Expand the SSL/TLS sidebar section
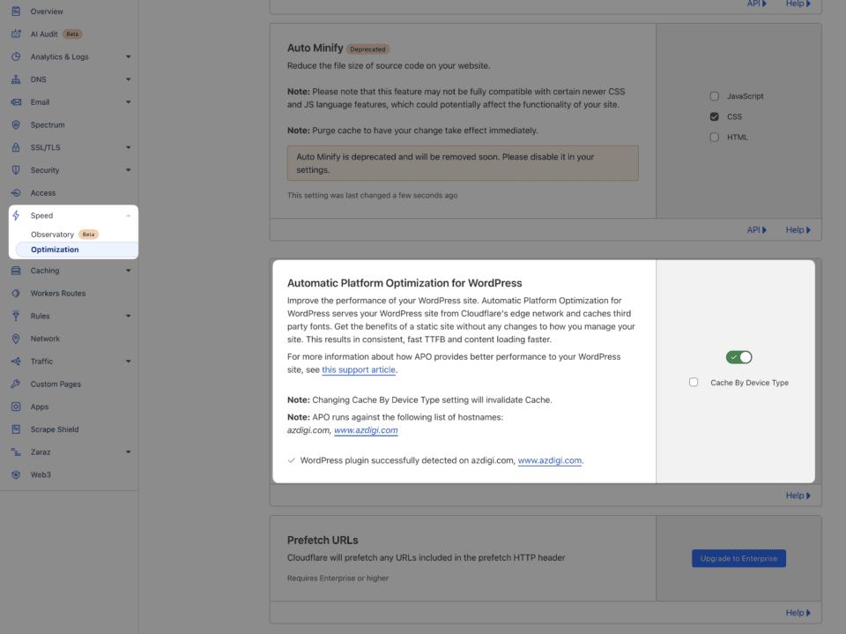Screen dimensions: 846x634 point(128,148)
